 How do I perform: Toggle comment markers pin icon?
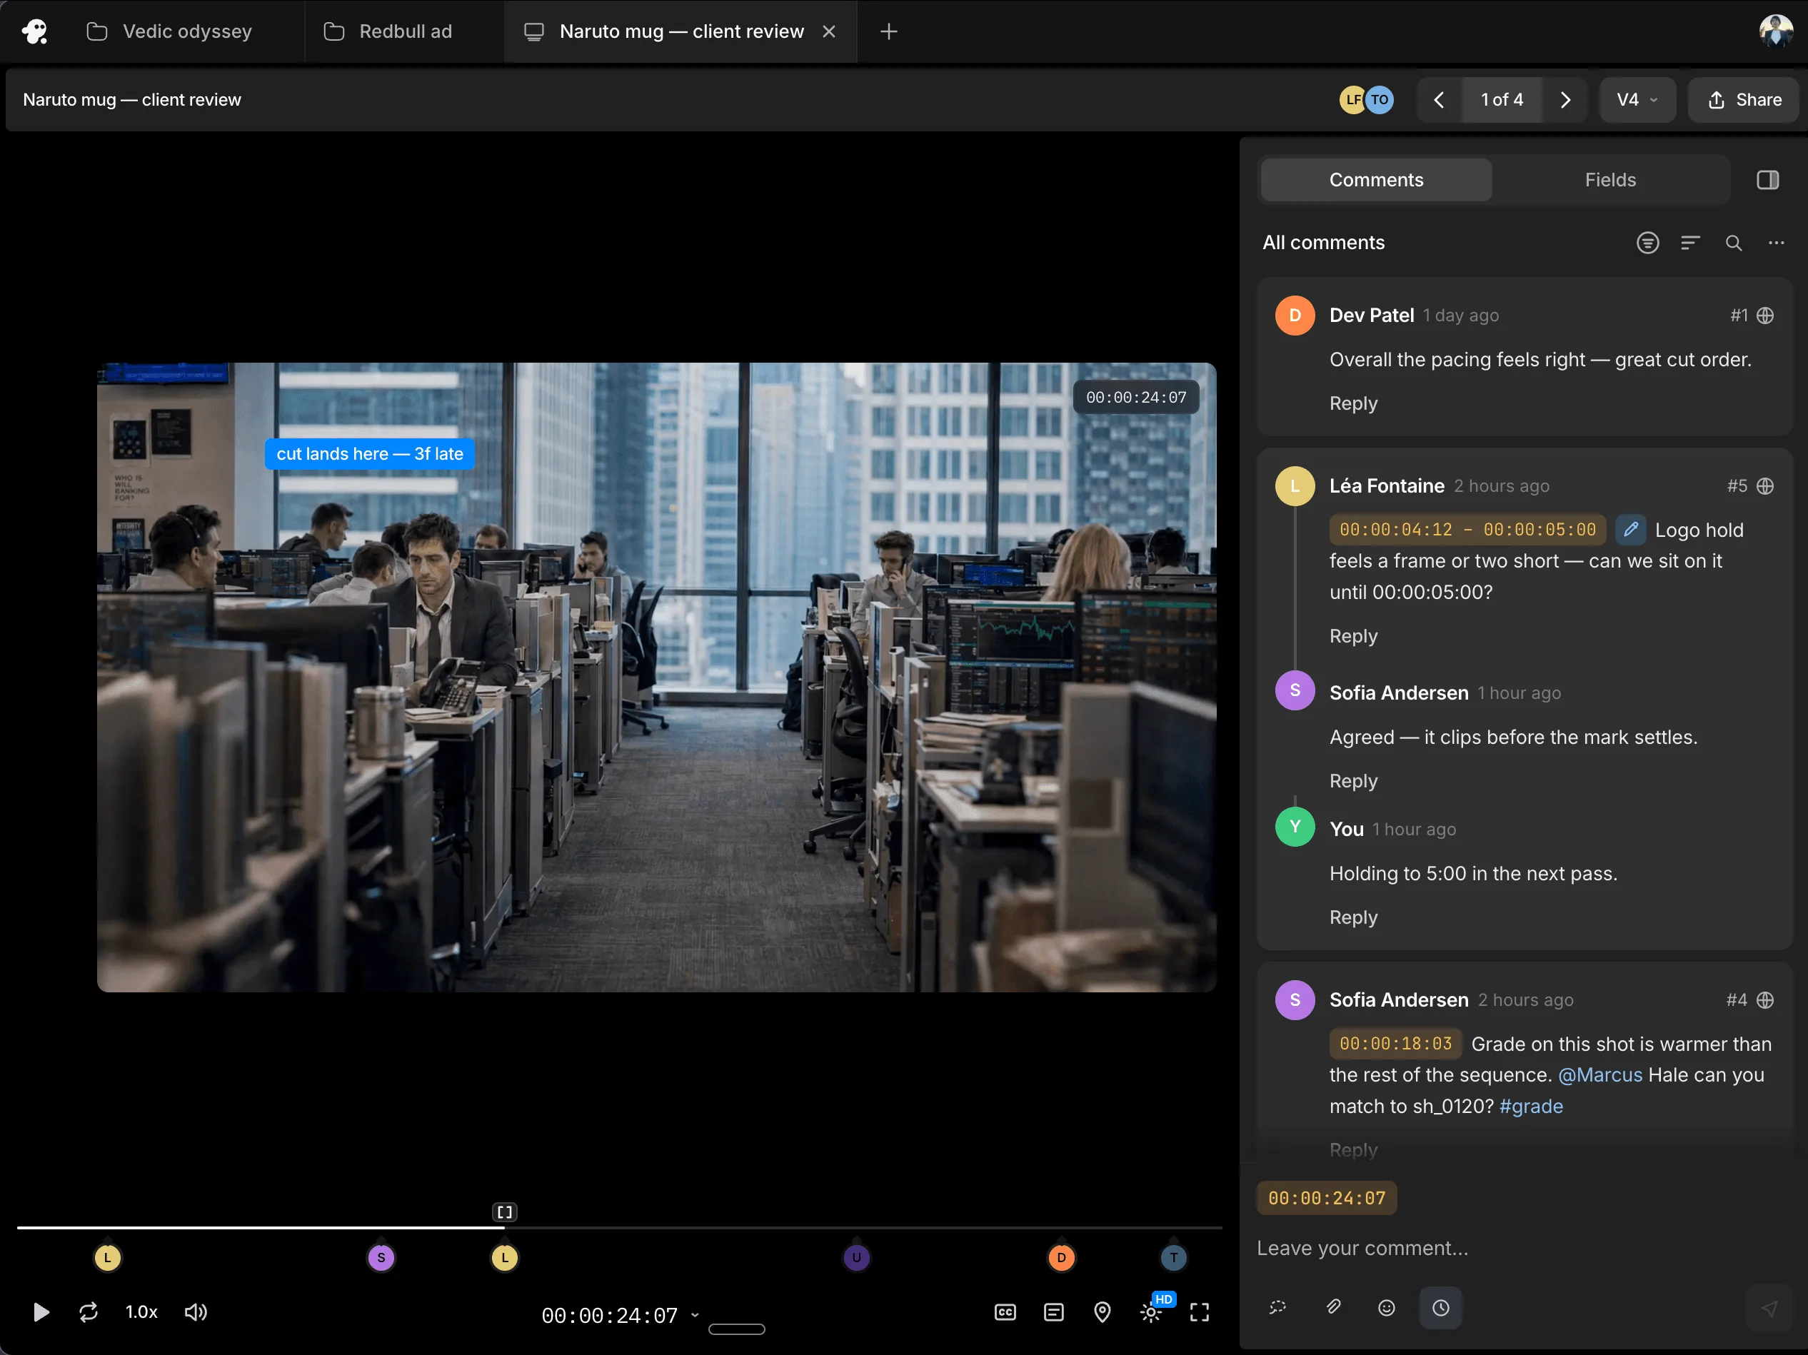click(1102, 1312)
